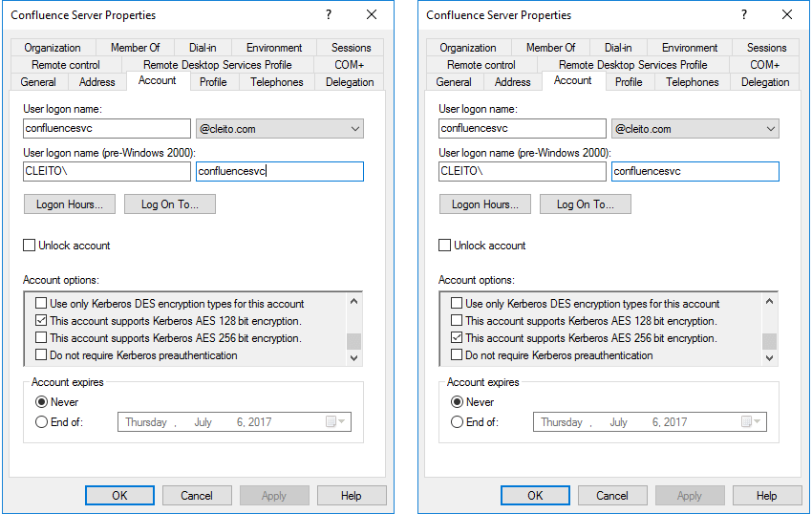Click the account options scrollbar thumb, left dialog

(x=354, y=341)
